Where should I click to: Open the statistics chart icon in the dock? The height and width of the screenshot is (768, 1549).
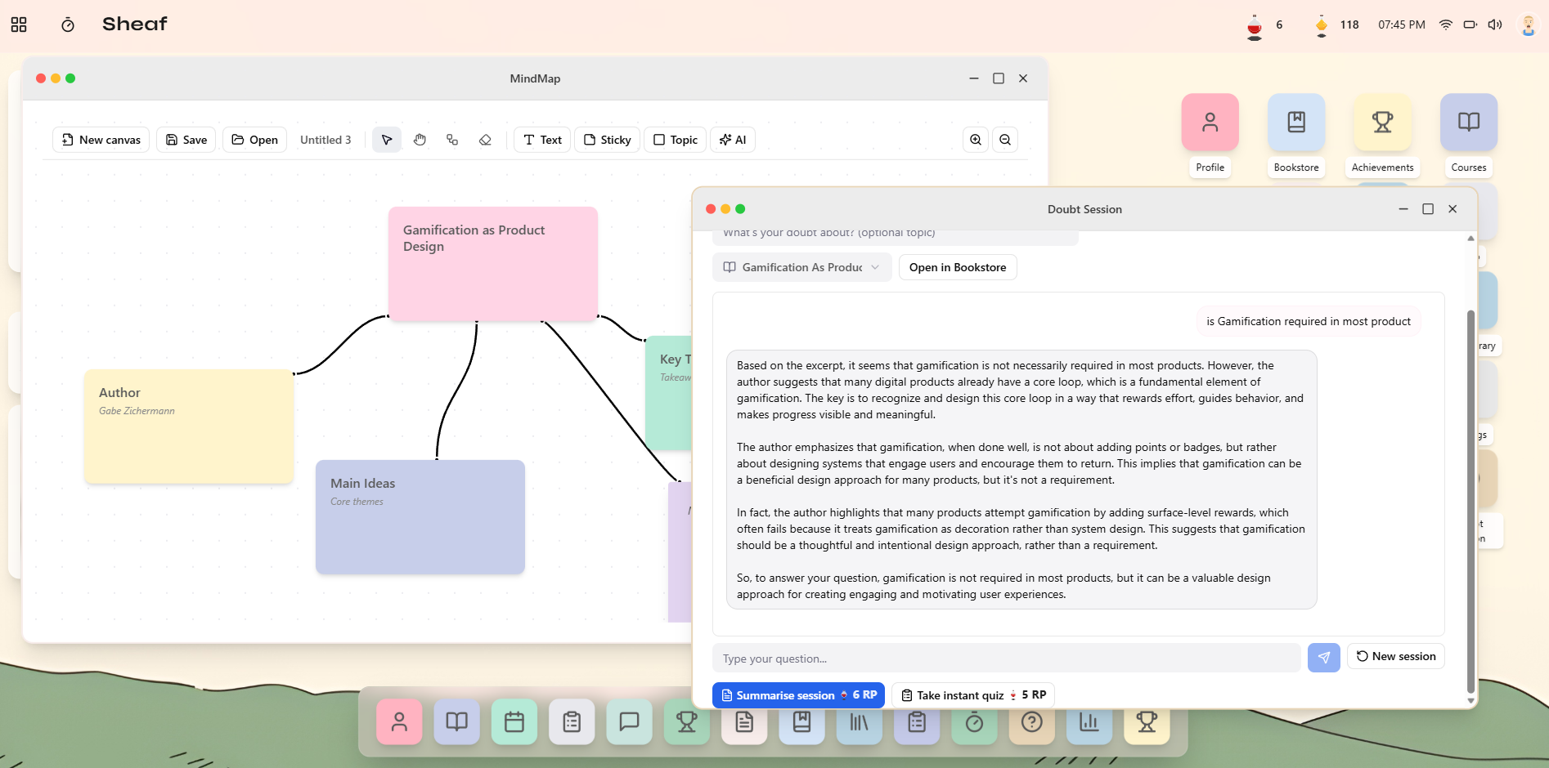(x=1089, y=721)
